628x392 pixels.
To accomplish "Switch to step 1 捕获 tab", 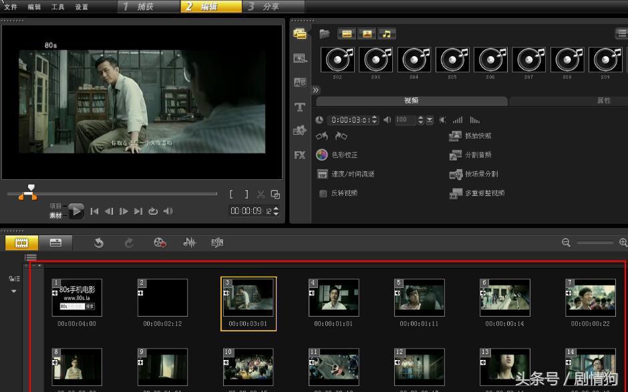I will click(148, 7).
